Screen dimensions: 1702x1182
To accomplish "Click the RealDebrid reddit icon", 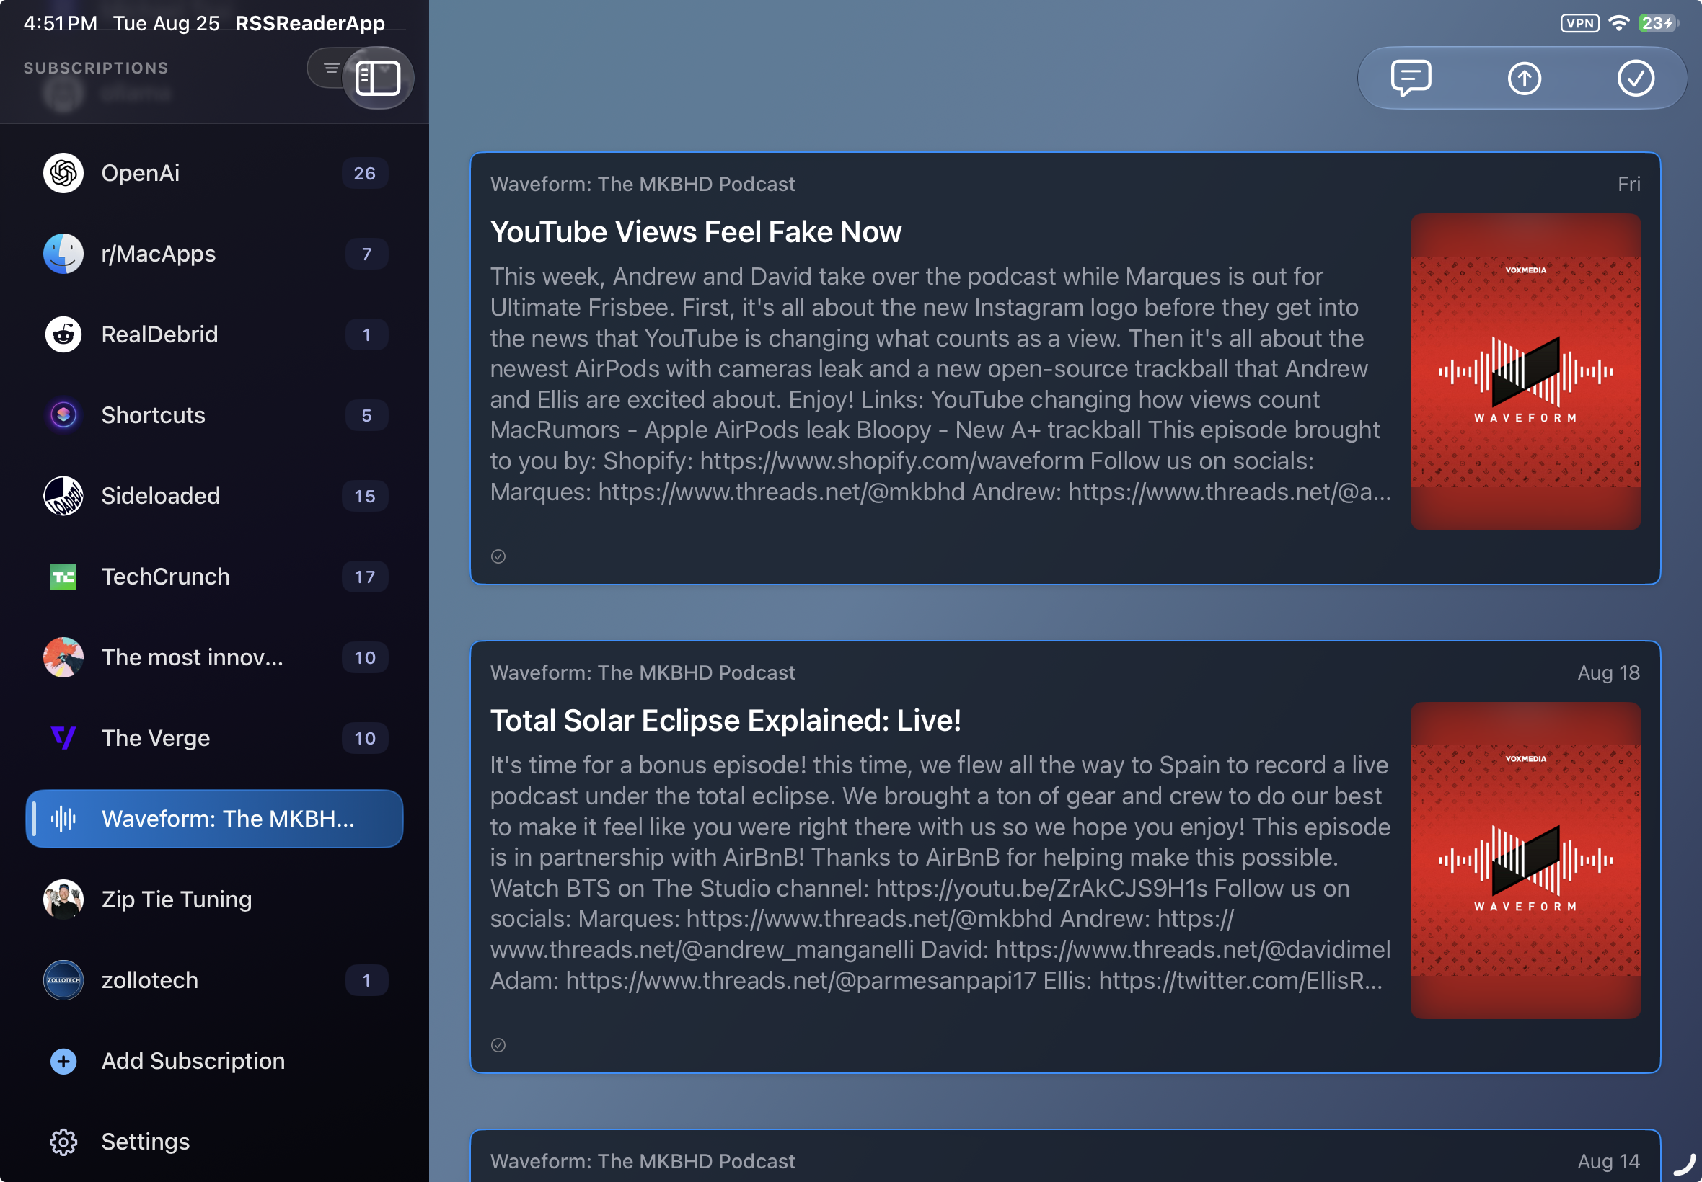I will coord(63,334).
